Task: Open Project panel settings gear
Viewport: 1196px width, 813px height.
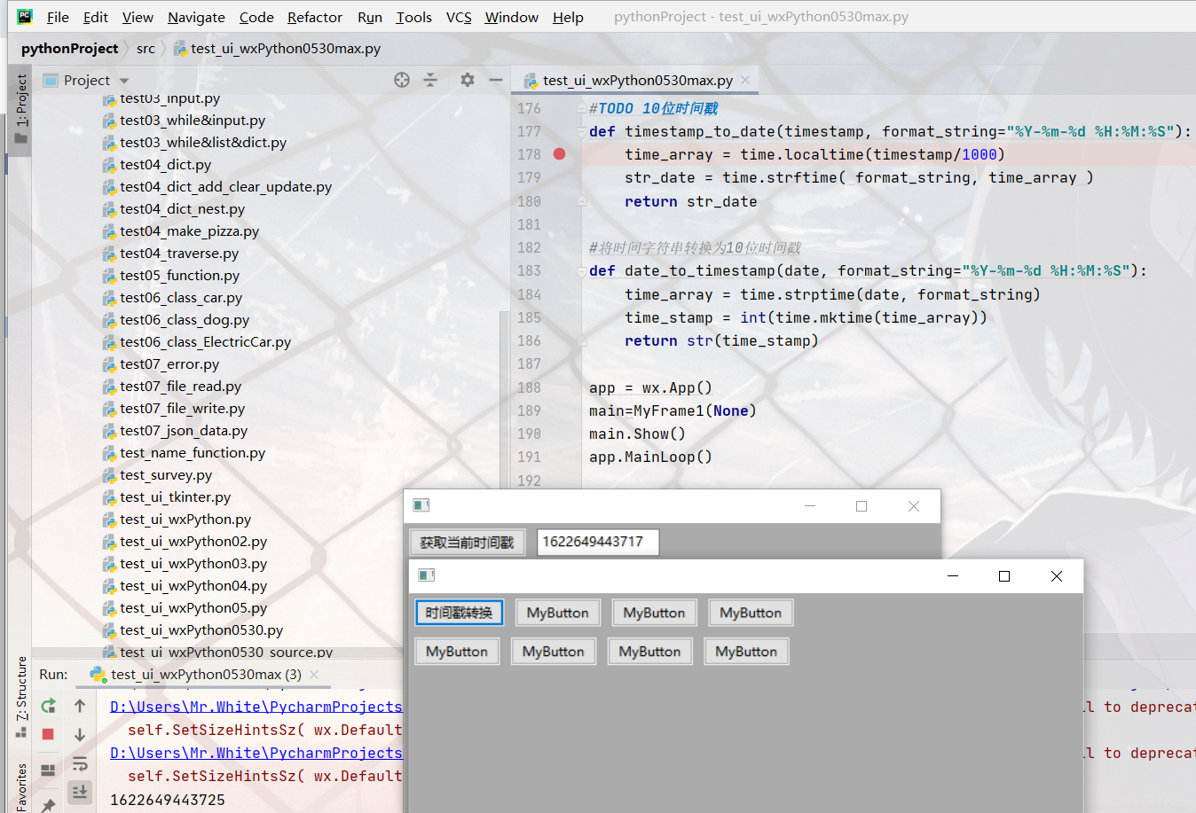Action: (468, 80)
